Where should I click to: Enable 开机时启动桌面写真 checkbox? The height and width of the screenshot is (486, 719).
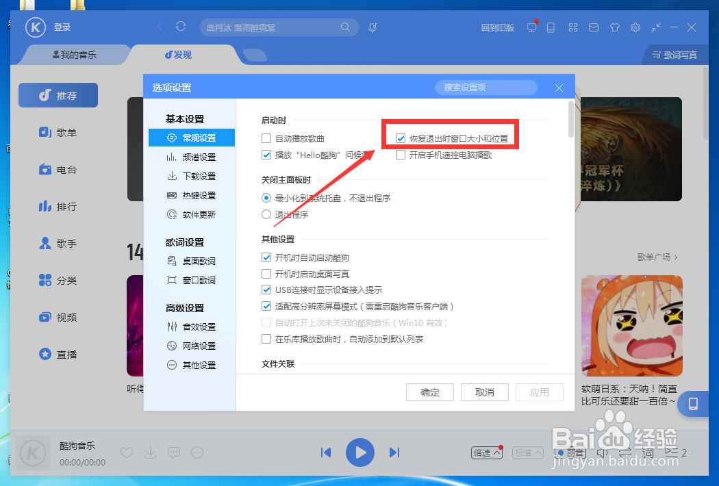tap(266, 274)
